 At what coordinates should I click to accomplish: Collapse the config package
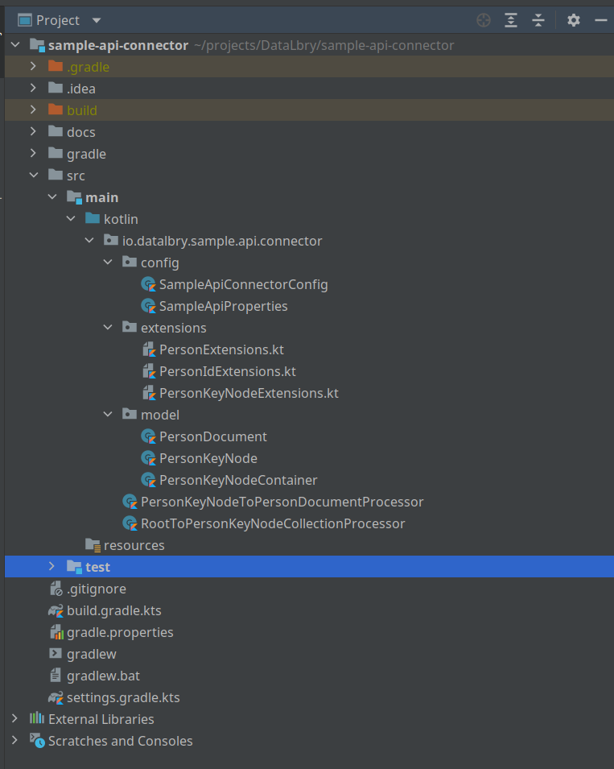(108, 263)
